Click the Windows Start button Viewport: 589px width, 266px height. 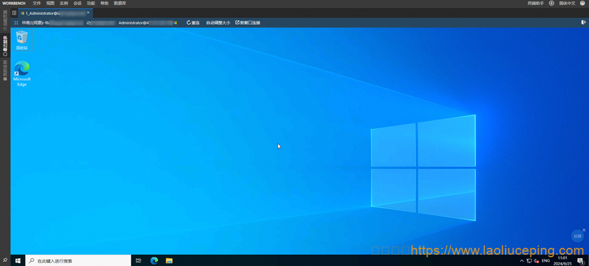coord(18,260)
